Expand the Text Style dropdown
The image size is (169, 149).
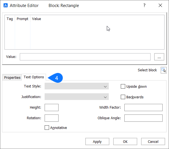(76, 87)
